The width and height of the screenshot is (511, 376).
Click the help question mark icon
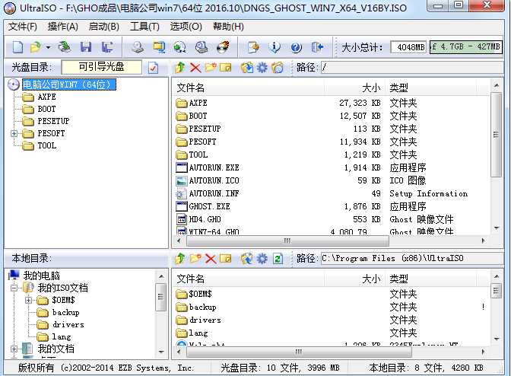[296, 48]
